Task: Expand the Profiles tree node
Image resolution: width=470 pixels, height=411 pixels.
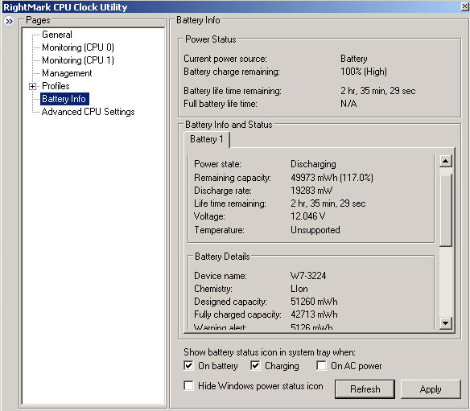Action: (32, 86)
